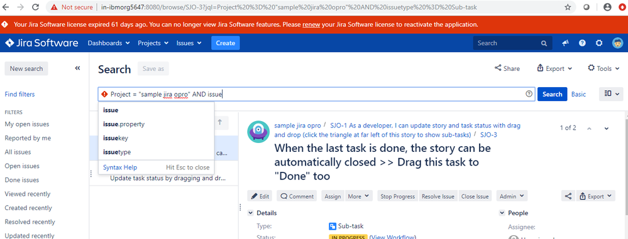Image resolution: width=628 pixels, height=239 pixels.
Task: Collapse the filters sidebar with double chevron
Action: click(x=77, y=68)
